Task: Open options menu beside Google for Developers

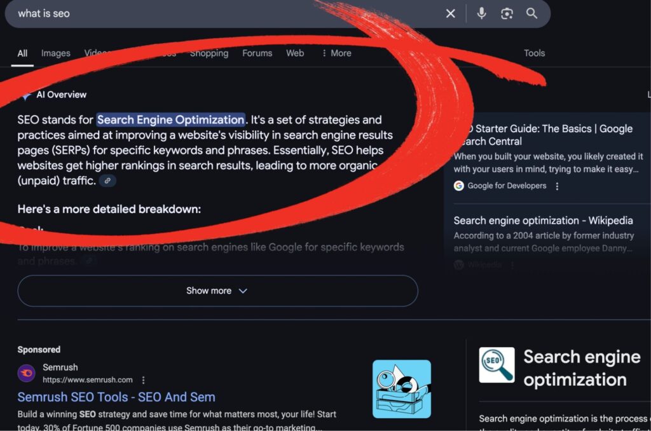Action: coord(557,186)
